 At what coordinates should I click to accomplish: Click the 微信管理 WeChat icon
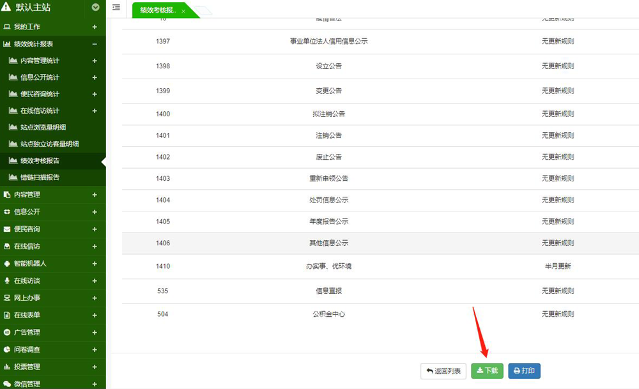coord(7,384)
